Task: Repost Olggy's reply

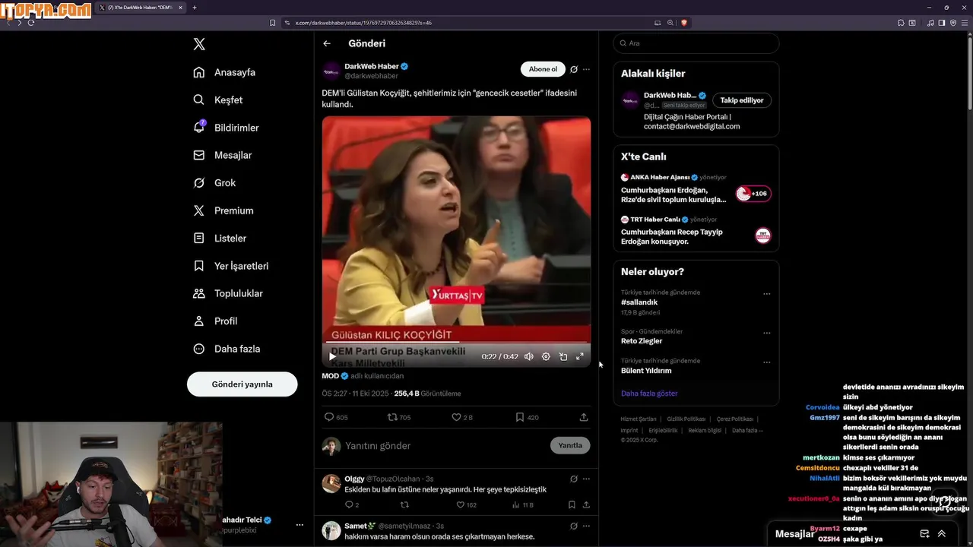Action: click(404, 504)
